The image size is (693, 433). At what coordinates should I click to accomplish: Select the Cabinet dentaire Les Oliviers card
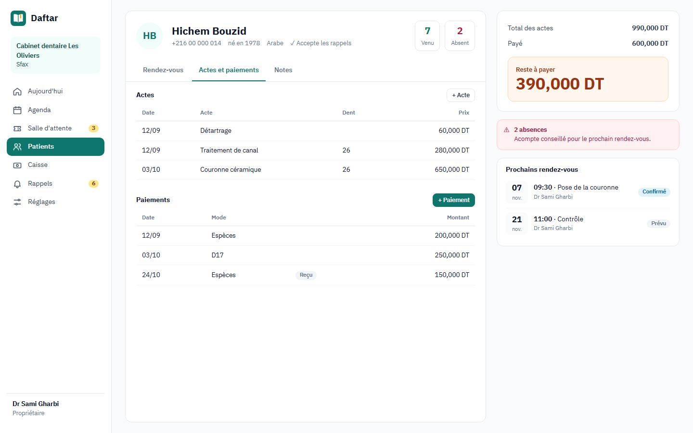[x=55, y=55]
